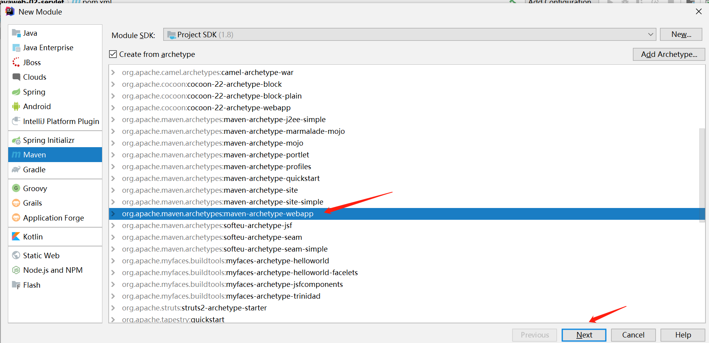Click the Application Forge icon
Screen dimensions: 709x343
click(16, 218)
